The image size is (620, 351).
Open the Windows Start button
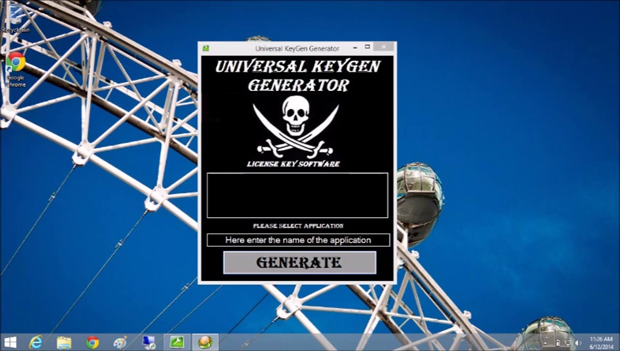point(10,342)
